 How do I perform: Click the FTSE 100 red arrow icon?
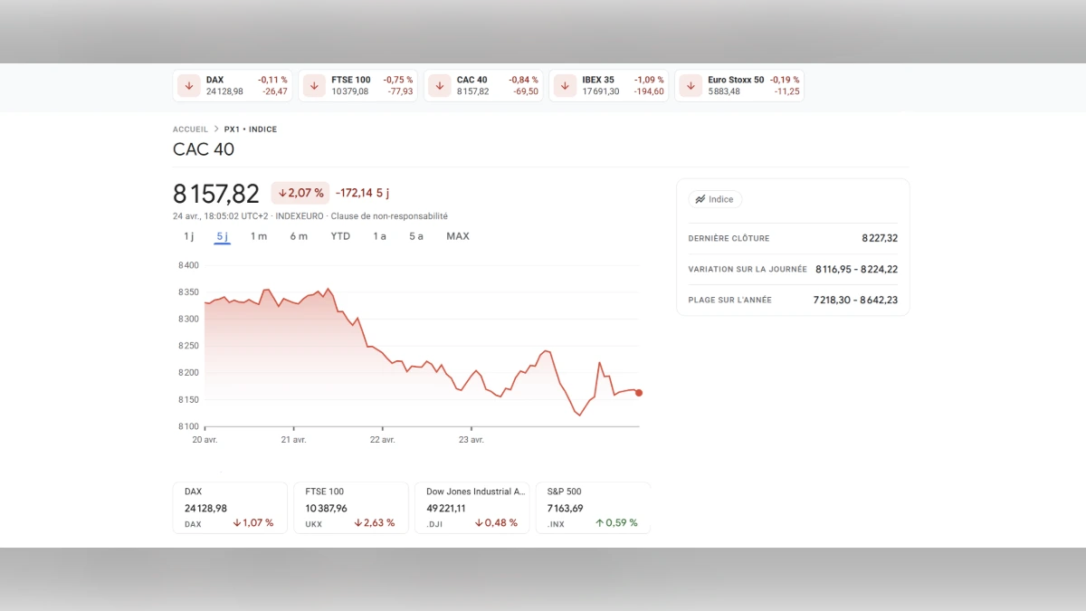coord(313,85)
